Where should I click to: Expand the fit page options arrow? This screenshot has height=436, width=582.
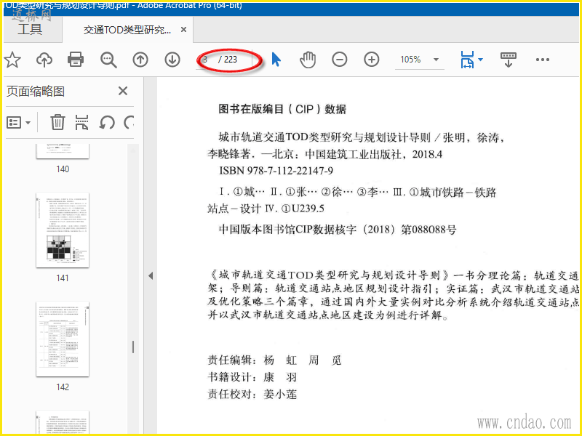pyautogui.click(x=481, y=60)
